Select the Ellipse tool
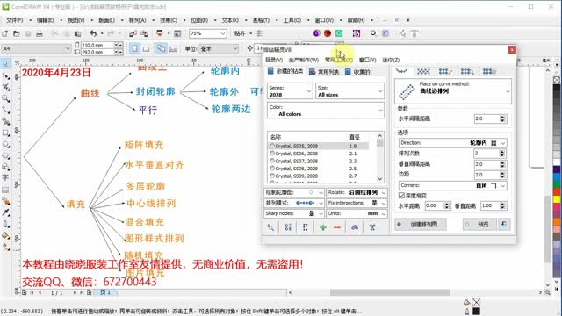 pos(5,144)
